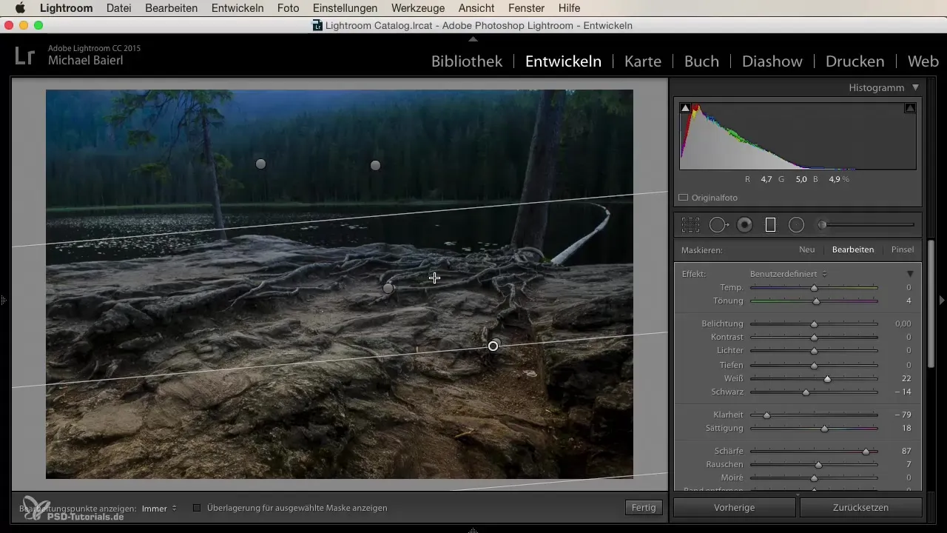Screen dimensions: 947x533
Task: Select the Radial Filter tool
Action: pos(796,224)
